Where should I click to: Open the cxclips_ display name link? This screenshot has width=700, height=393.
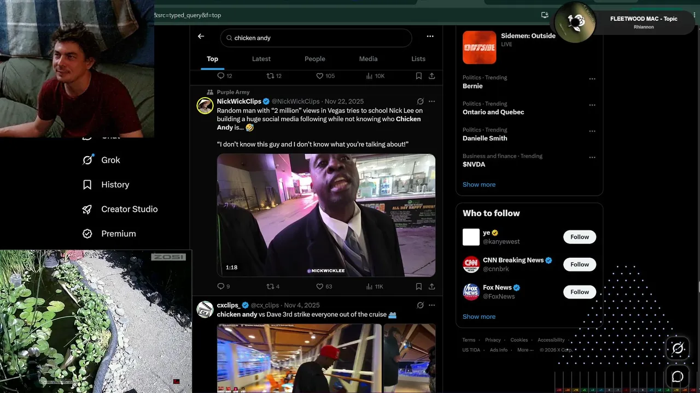pyautogui.click(x=229, y=305)
